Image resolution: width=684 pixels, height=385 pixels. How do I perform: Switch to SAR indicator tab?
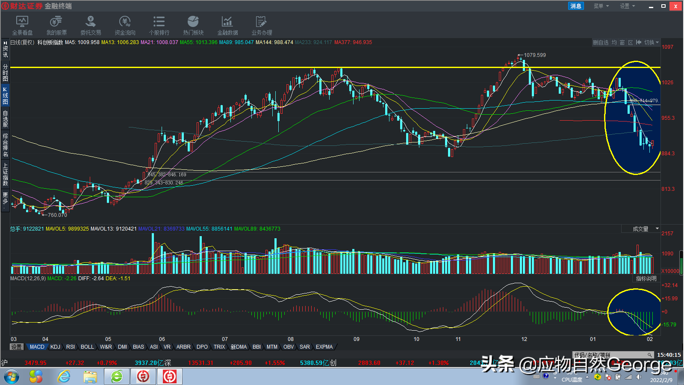click(305, 347)
